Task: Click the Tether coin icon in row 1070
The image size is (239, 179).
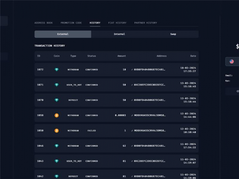Action: (57, 100)
